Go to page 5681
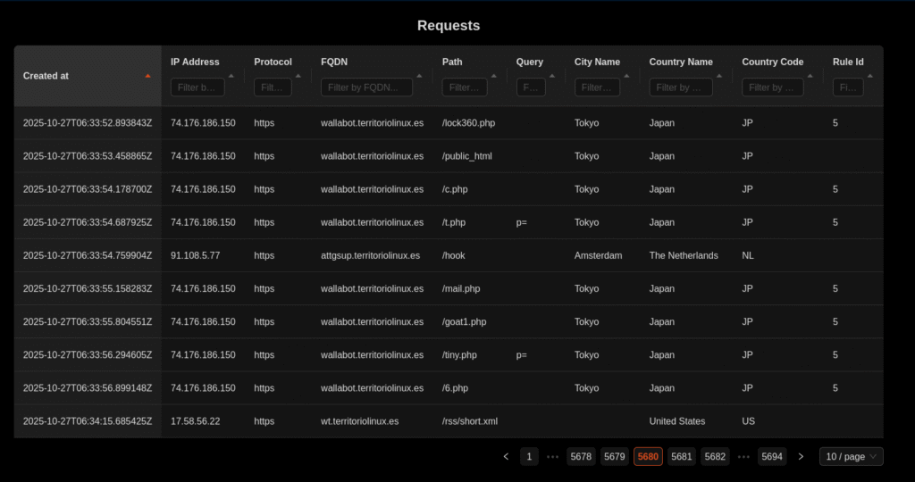915x482 pixels. pyautogui.click(x=682, y=456)
